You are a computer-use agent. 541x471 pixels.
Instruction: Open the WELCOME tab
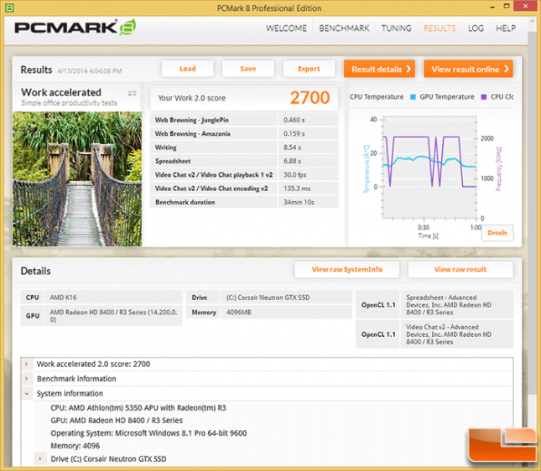[x=286, y=28]
